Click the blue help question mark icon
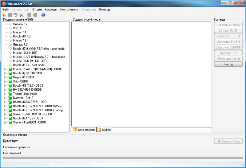 [x=43, y=15]
